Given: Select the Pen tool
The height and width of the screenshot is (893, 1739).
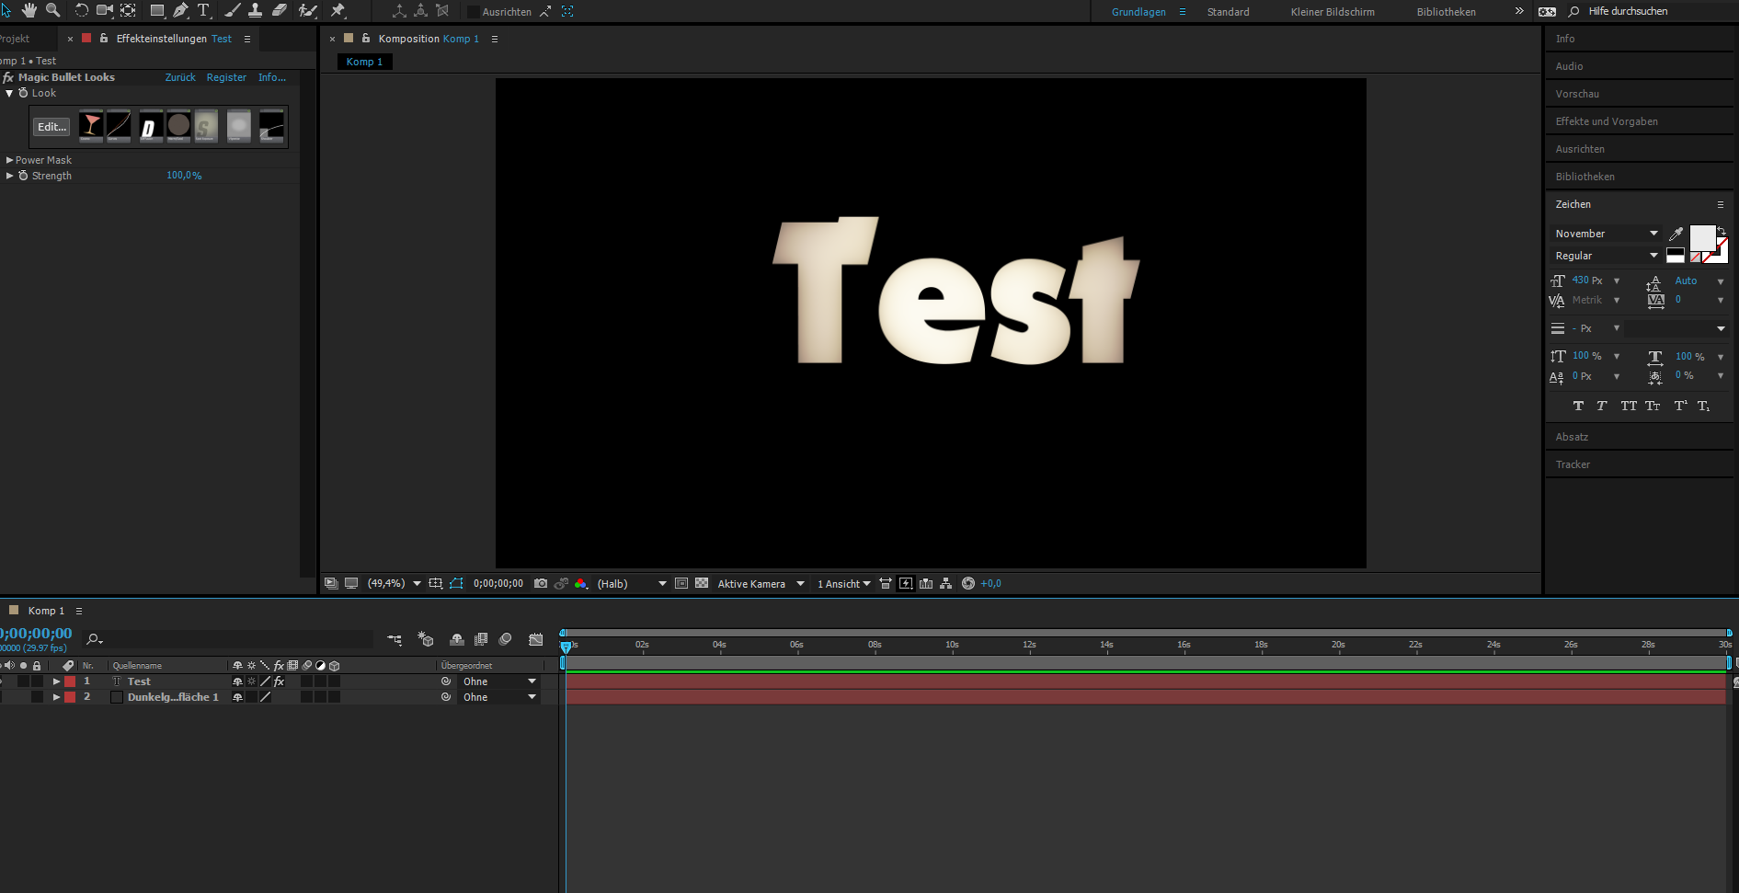Looking at the screenshot, I should point(180,11).
